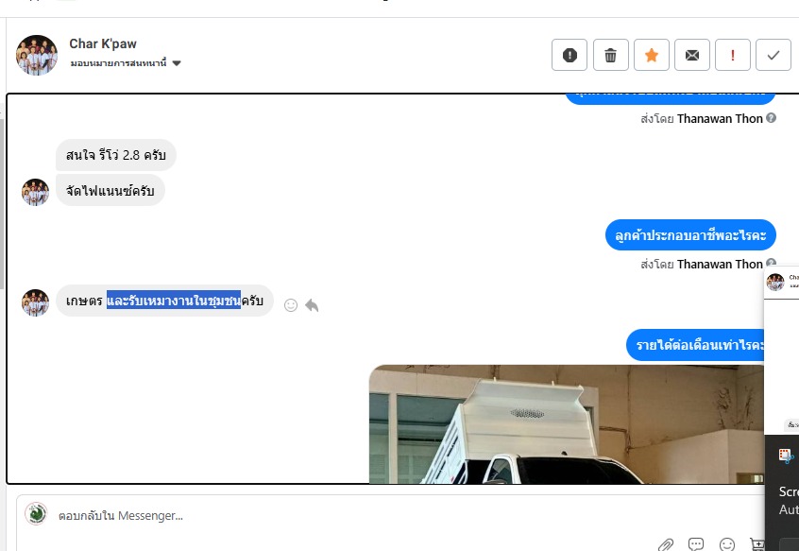This screenshot has height=551, width=799.
Task: Expand the assign conversation dropdown arrow
Action: (x=177, y=63)
